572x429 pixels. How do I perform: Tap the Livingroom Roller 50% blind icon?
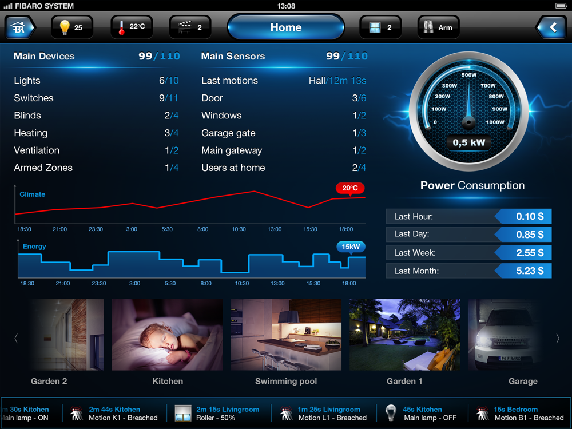182,414
